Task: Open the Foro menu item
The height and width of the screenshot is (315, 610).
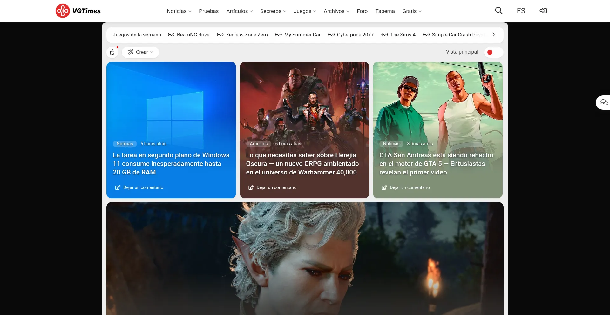Action: point(362,11)
